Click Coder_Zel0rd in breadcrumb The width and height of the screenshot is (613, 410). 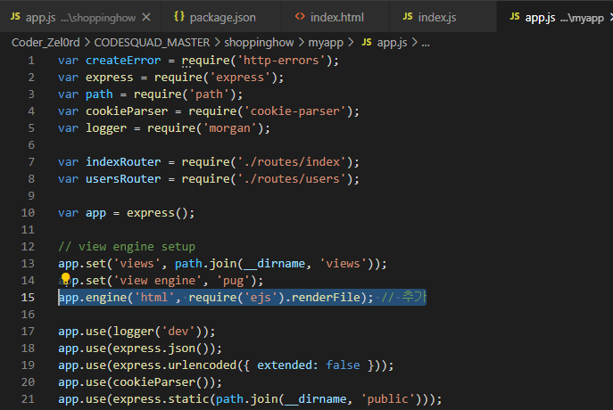click(46, 42)
